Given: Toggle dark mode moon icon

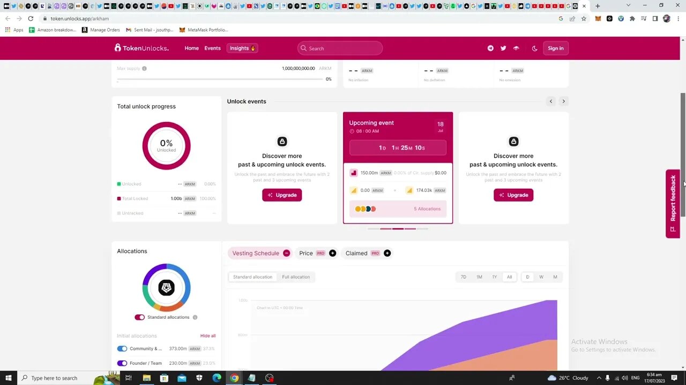Looking at the screenshot, I should (534, 48).
